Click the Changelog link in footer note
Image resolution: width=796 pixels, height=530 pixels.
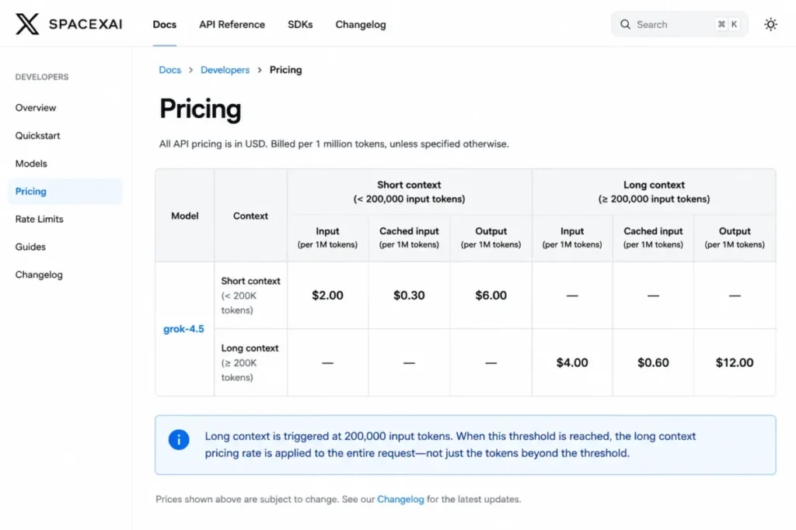coord(400,499)
